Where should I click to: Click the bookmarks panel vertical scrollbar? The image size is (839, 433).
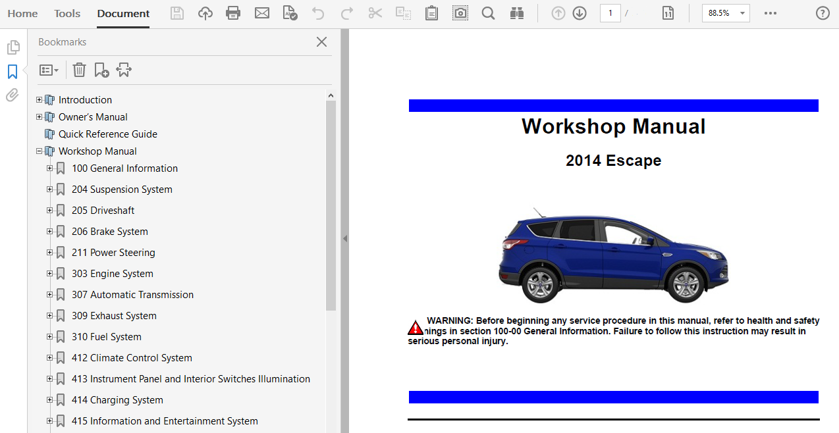331,204
